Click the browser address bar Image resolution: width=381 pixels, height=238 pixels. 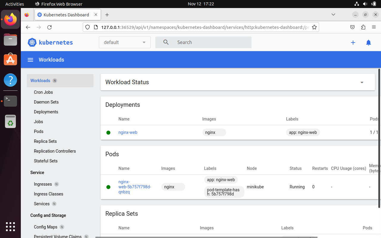click(x=201, y=27)
